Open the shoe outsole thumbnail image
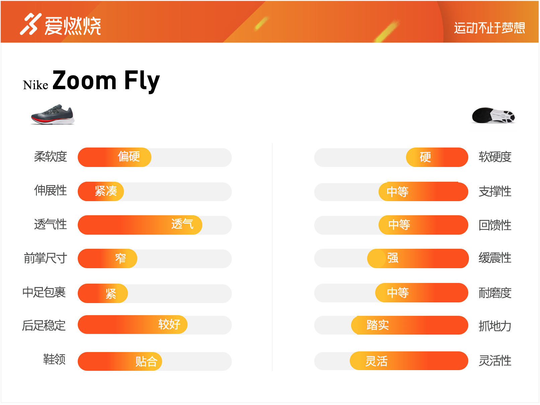Screen dimensions: 540x405 coord(493,115)
